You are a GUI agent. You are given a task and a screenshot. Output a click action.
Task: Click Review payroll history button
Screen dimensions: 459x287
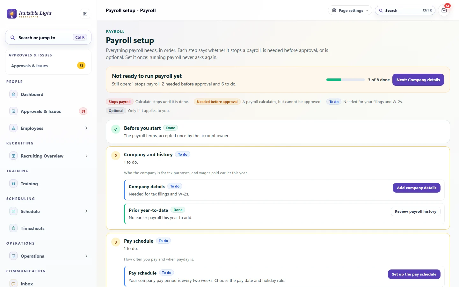pos(415,211)
